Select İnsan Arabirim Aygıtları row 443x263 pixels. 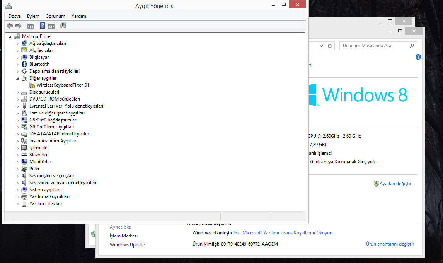click(53, 141)
